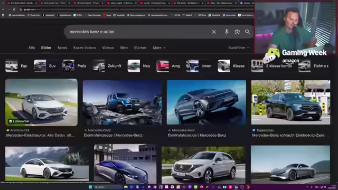Open Elektrofahrzeuge title below grey SUV image
This screenshot has width=338, height=190.
click(197, 135)
